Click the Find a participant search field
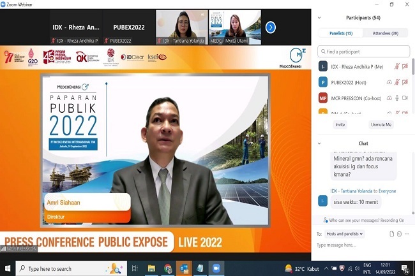This screenshot has height=276, width=415. pos(363,52)
